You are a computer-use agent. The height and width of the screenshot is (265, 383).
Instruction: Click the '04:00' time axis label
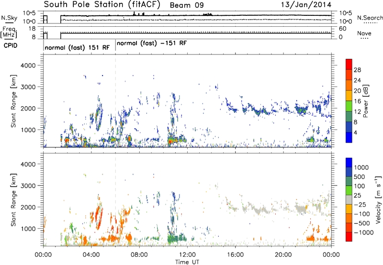(91, 255)
